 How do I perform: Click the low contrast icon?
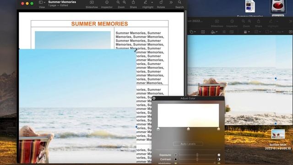coord(176,159)
